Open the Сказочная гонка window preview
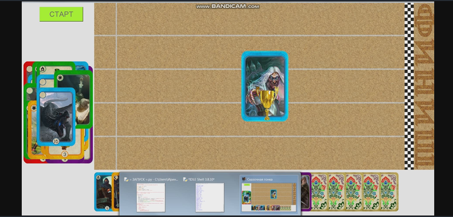Image resolution: width=453 pixels, height=217 pixels. pyautogui.click(x=269, y=194)
